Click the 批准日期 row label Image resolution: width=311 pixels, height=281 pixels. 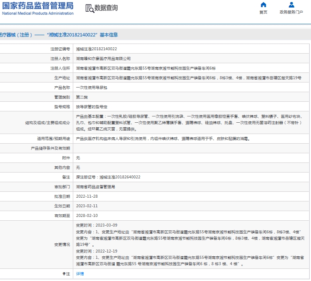[x=62, y=196]
